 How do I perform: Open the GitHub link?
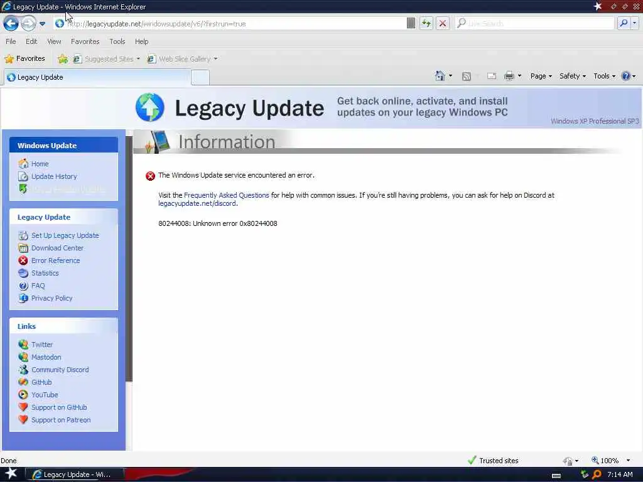(x=41, y=382)
